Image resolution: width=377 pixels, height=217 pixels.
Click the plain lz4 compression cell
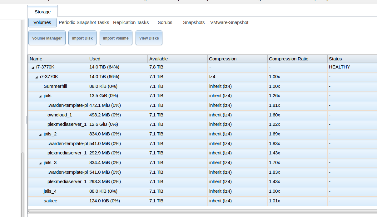tap(213, 77)
